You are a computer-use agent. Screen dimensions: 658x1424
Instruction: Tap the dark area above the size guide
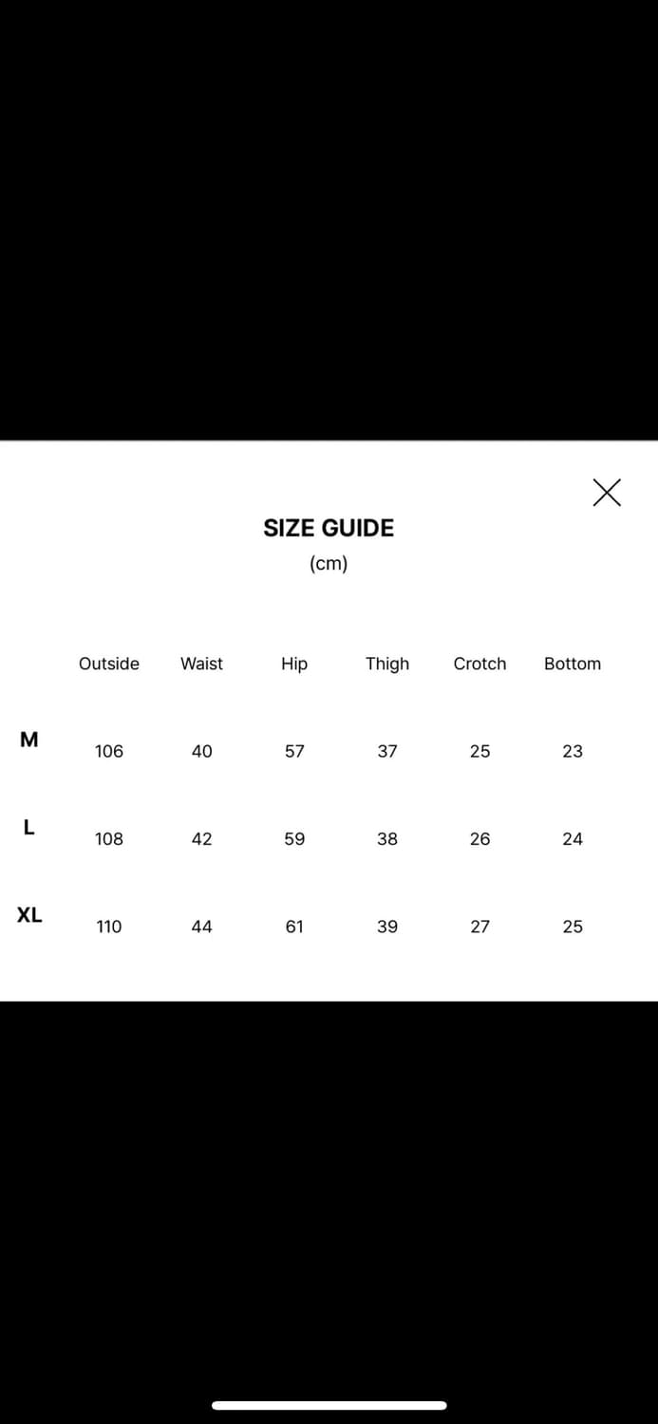(x=329, y=218)
